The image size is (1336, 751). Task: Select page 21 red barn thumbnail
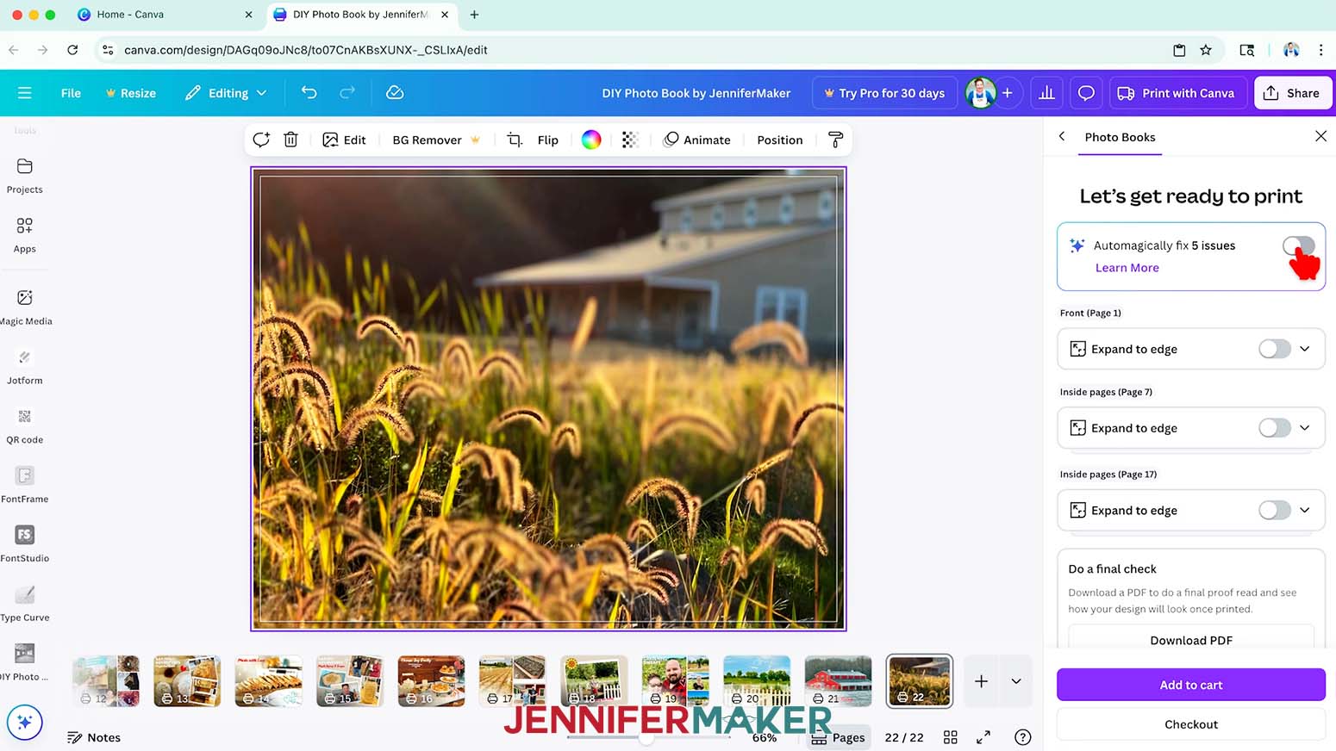tap(838, 681)
